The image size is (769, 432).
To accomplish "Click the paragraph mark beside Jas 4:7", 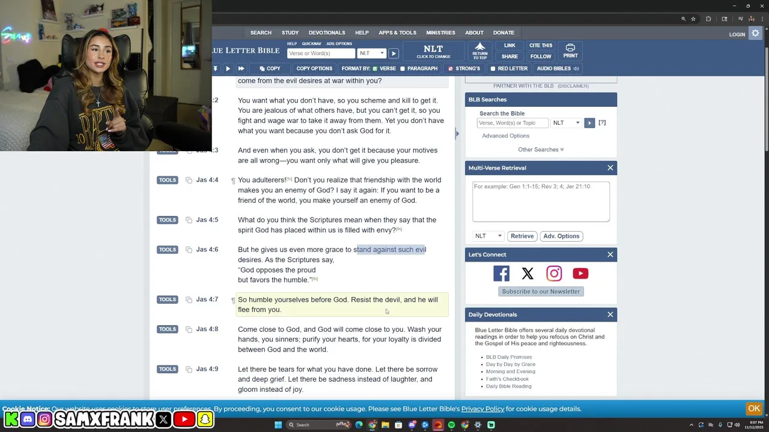I will point(233,300).
